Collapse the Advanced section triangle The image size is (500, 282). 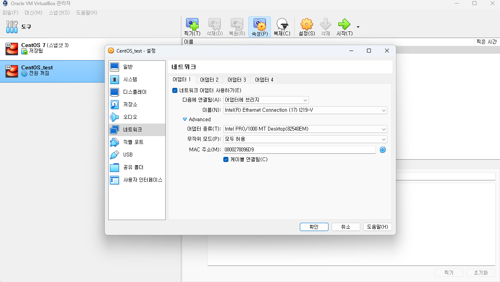[x=185, y=119]
